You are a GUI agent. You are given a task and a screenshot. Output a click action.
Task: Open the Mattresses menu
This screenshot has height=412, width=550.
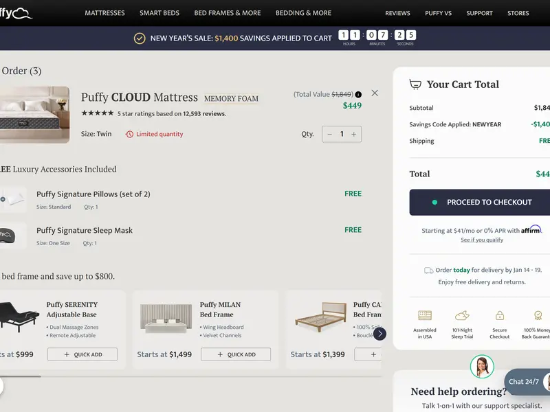[x=104, y=13]
